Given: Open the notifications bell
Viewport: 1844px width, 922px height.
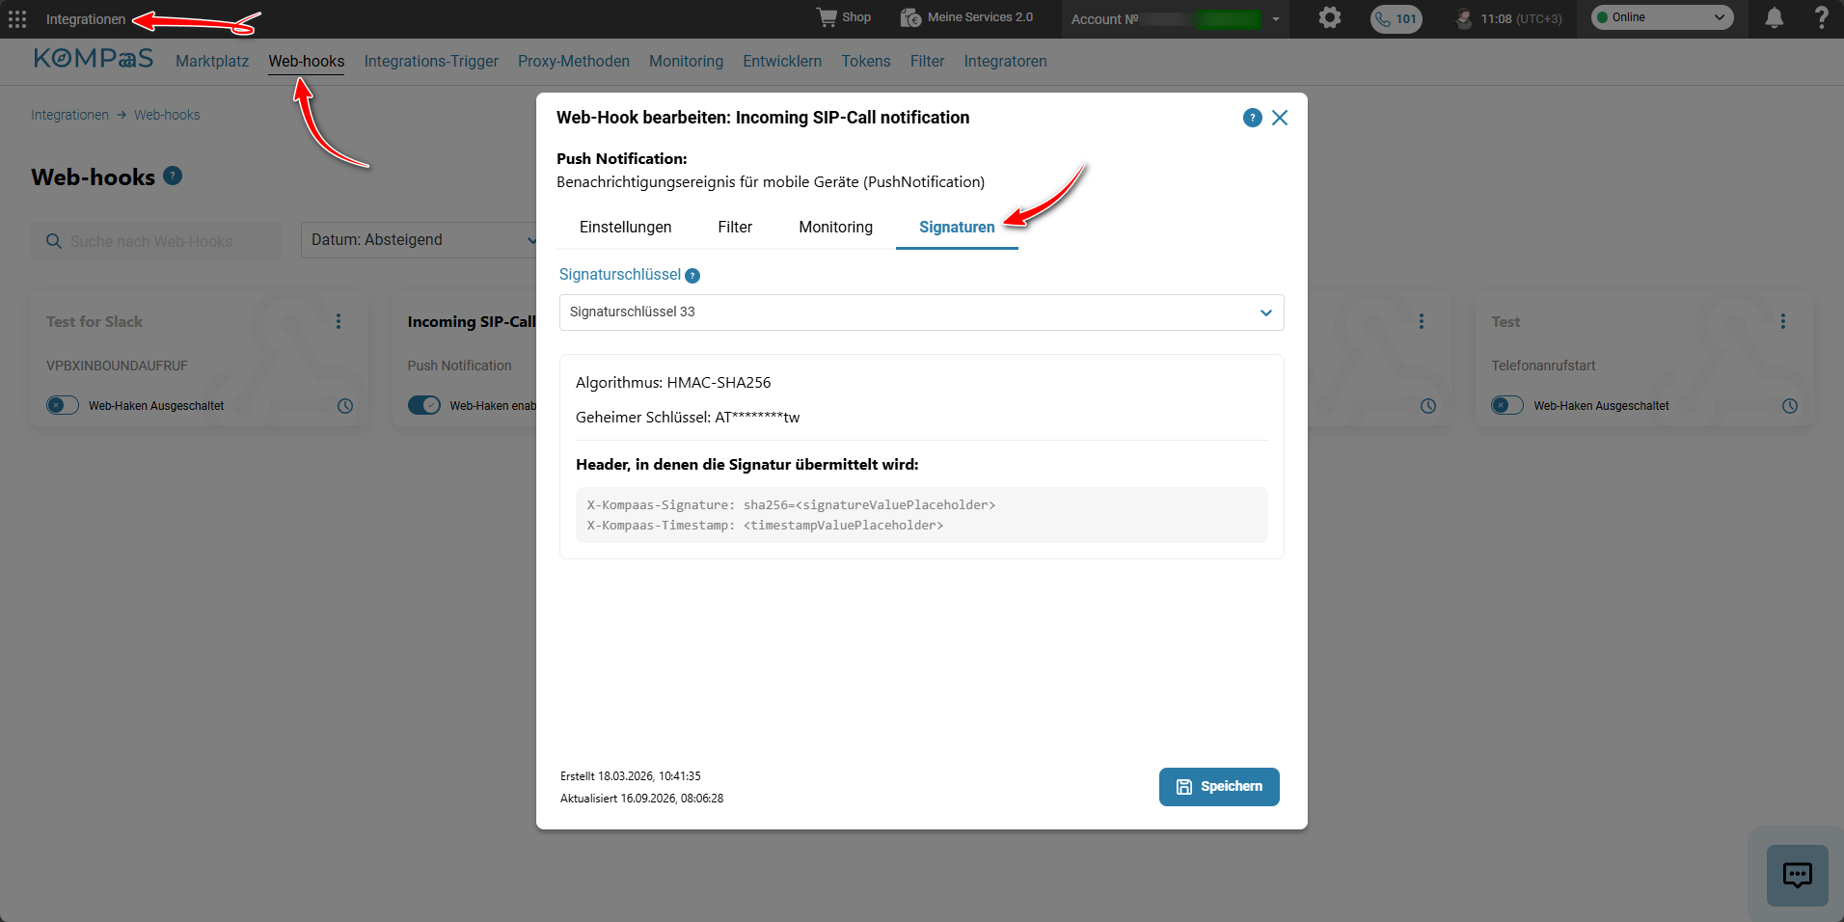Looking at the screenshot, I should pyautogui.click(x=1774, y=17).
